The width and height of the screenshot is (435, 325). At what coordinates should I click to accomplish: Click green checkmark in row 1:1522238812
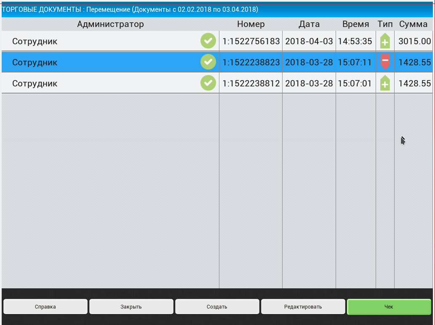tap(208, 83)
